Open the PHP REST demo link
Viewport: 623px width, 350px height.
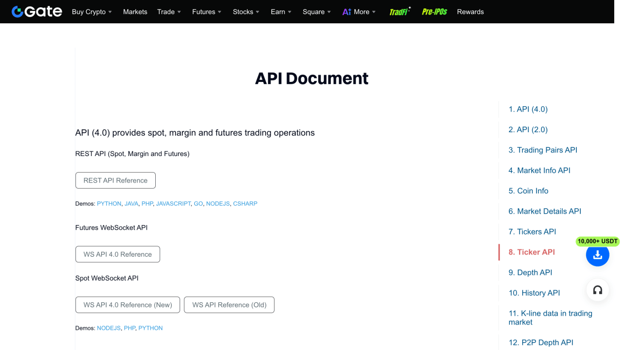click(x=147, y=204)
